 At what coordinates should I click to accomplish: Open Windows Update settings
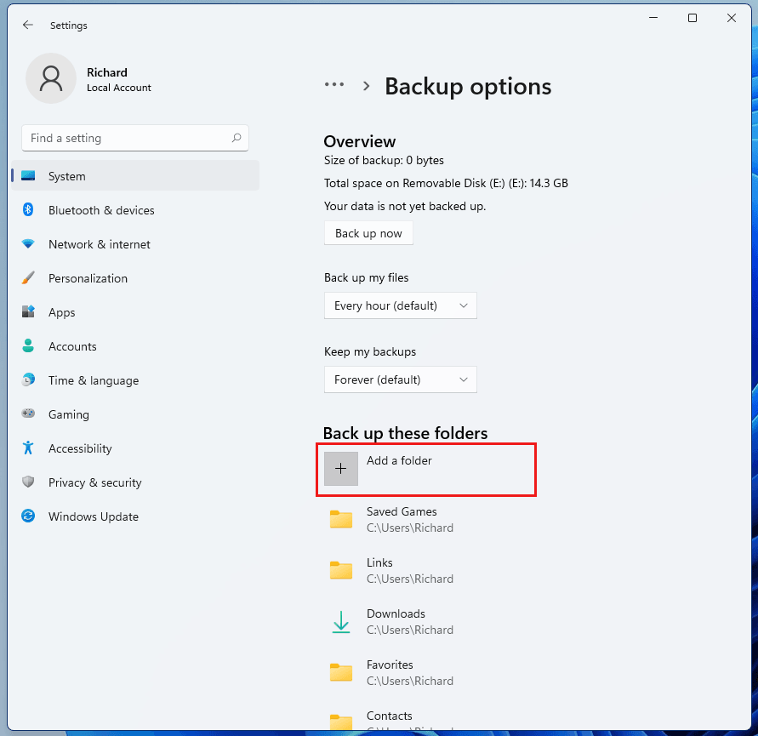(x=135, y=516)
